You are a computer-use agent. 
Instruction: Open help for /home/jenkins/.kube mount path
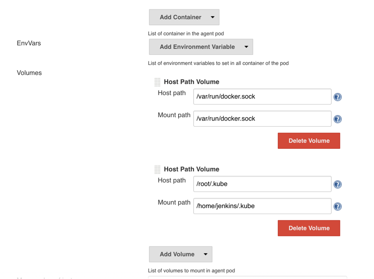click(338, 207)
